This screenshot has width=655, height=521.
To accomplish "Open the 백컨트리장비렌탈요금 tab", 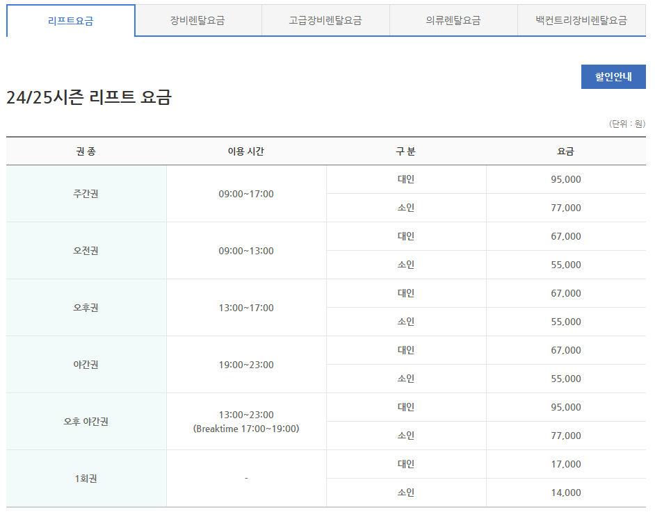I will [581, 20].
